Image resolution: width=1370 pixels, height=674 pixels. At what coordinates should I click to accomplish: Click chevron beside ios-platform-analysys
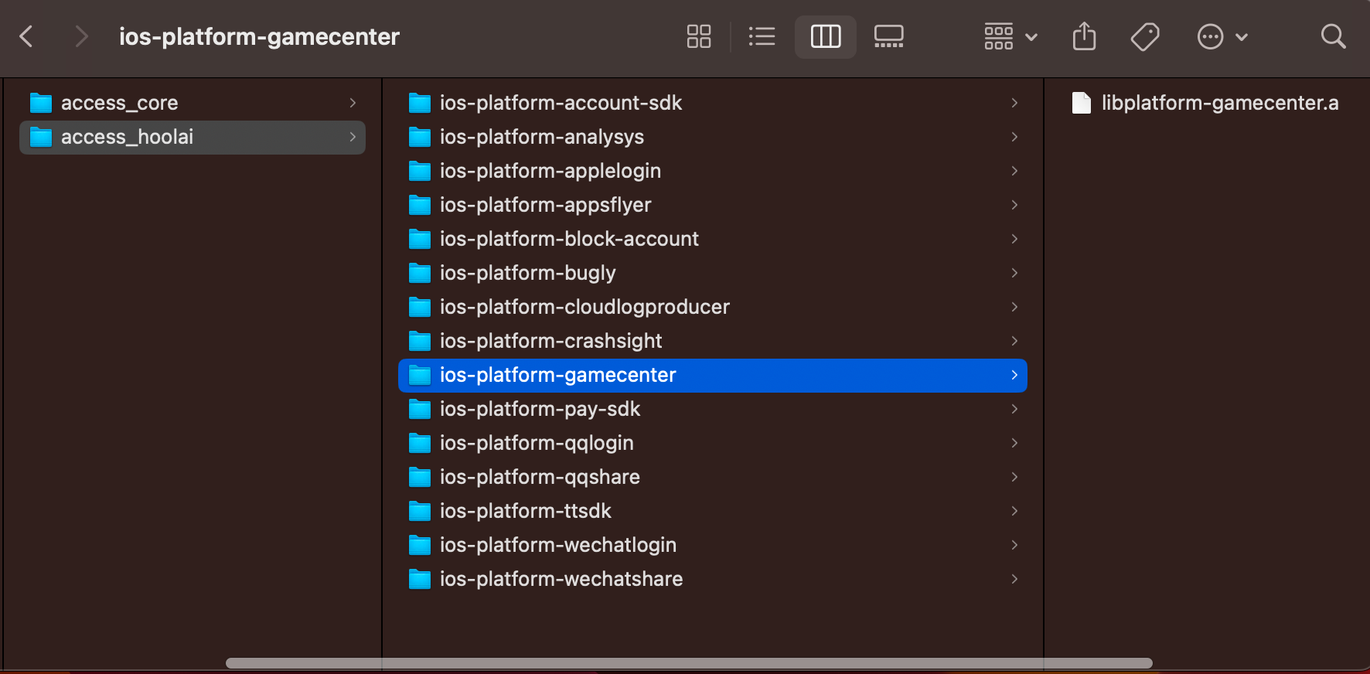point(1014,137)
